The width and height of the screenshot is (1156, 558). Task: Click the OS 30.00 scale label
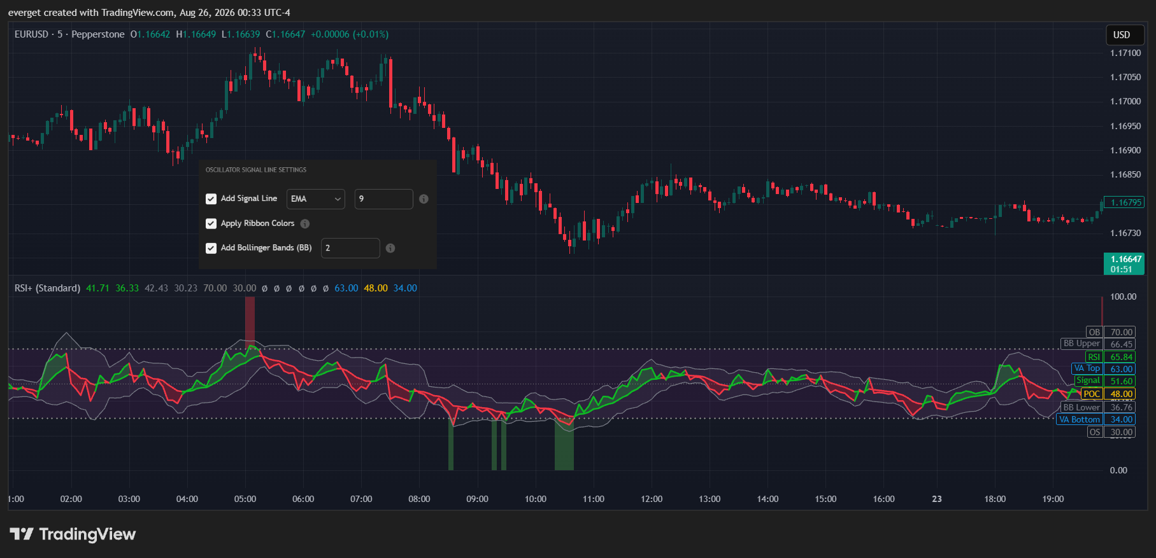(x=1111, y=432)
